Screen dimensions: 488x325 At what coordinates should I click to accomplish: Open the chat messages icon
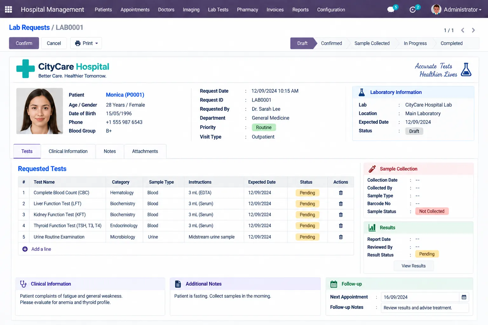pyautogui.click(x=391, y=10)
